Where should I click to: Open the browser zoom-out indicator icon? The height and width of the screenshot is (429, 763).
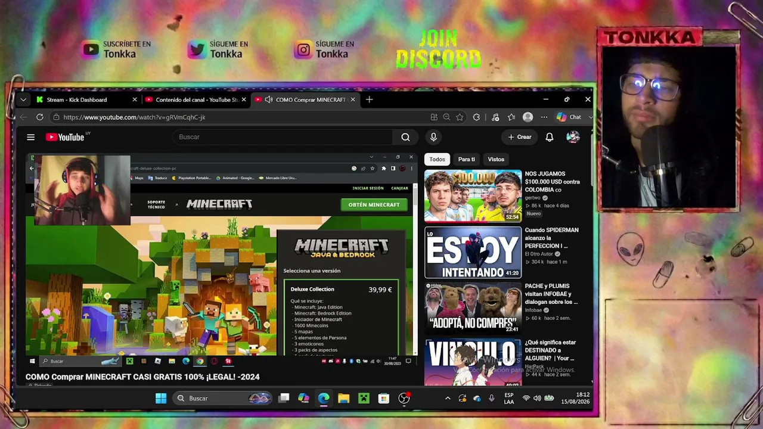point(446,117)
